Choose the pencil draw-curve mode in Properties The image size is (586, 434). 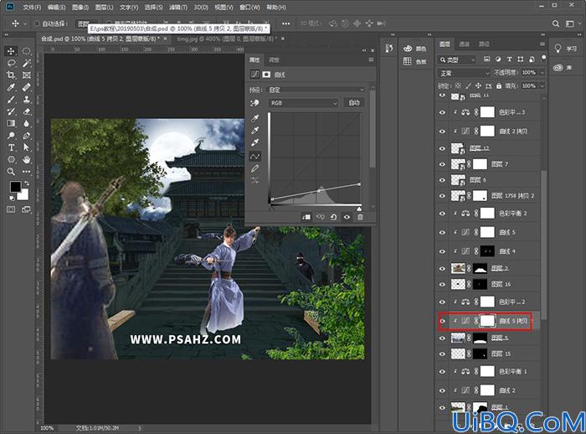pyautogui.click(x=255, y=168)
